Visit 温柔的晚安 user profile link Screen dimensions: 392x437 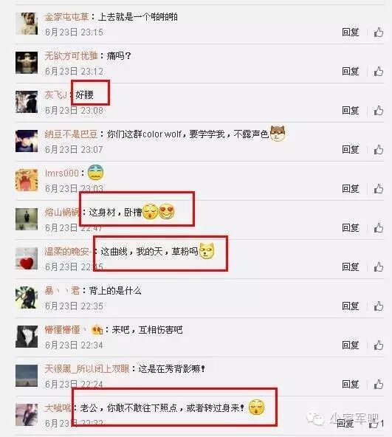68,252
